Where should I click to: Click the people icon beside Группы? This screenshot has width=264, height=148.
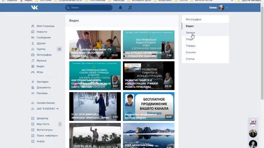(x=33, y=49)
